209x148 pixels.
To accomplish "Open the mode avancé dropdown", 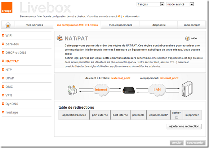I will (x=180, y=4).
